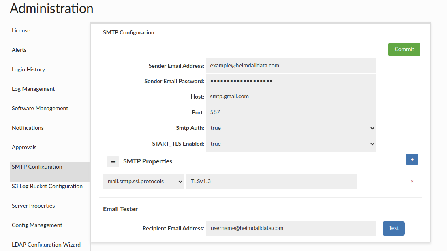
Task: Focus the Sender Email Address field
Action: tap(291, 66)
